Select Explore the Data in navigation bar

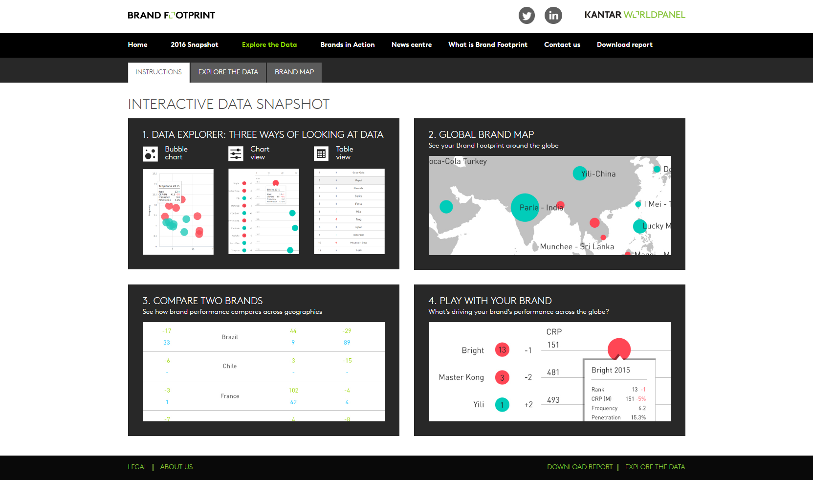coord(269,44)
